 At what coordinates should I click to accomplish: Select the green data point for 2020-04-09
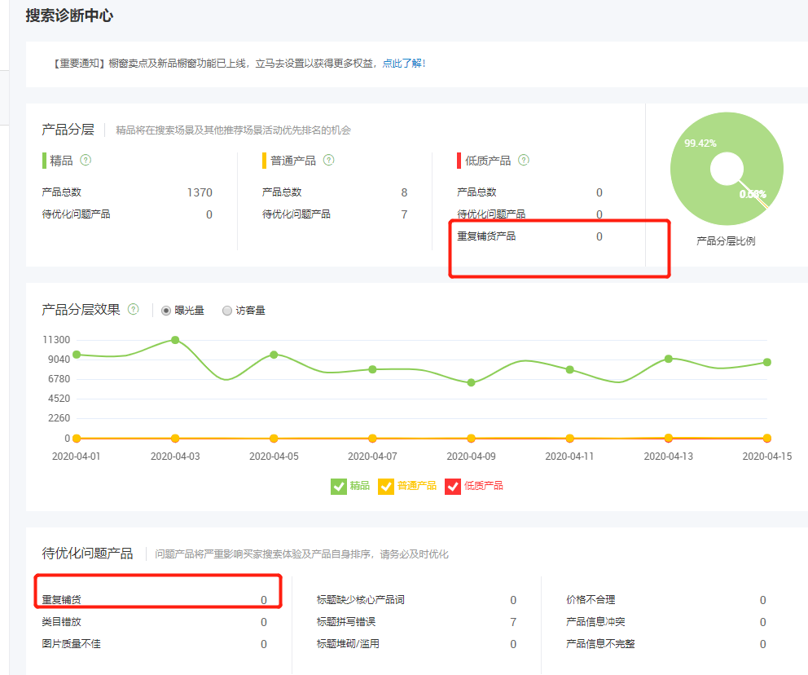click(x=471, y=382)
